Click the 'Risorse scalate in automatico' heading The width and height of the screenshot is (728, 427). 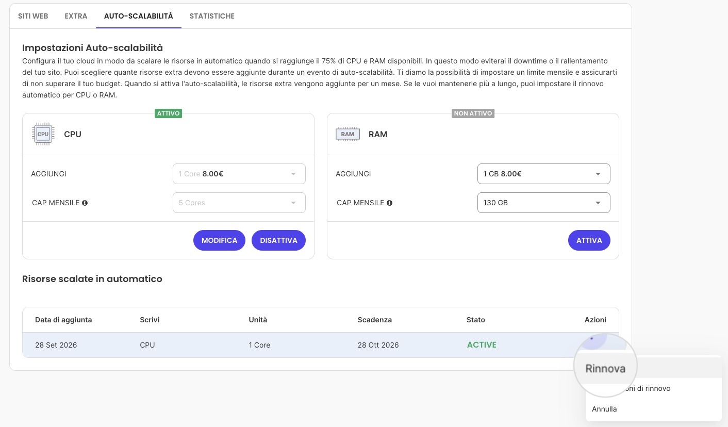[x=92, y=279]
